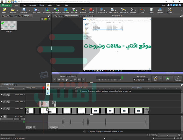Switch to the Video Files tab
This screenshot has height=140, width=183.
[7, 16]
